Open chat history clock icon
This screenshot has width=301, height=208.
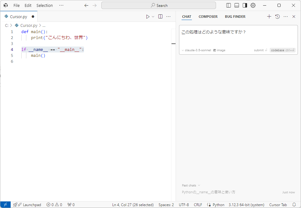(277, 17)
